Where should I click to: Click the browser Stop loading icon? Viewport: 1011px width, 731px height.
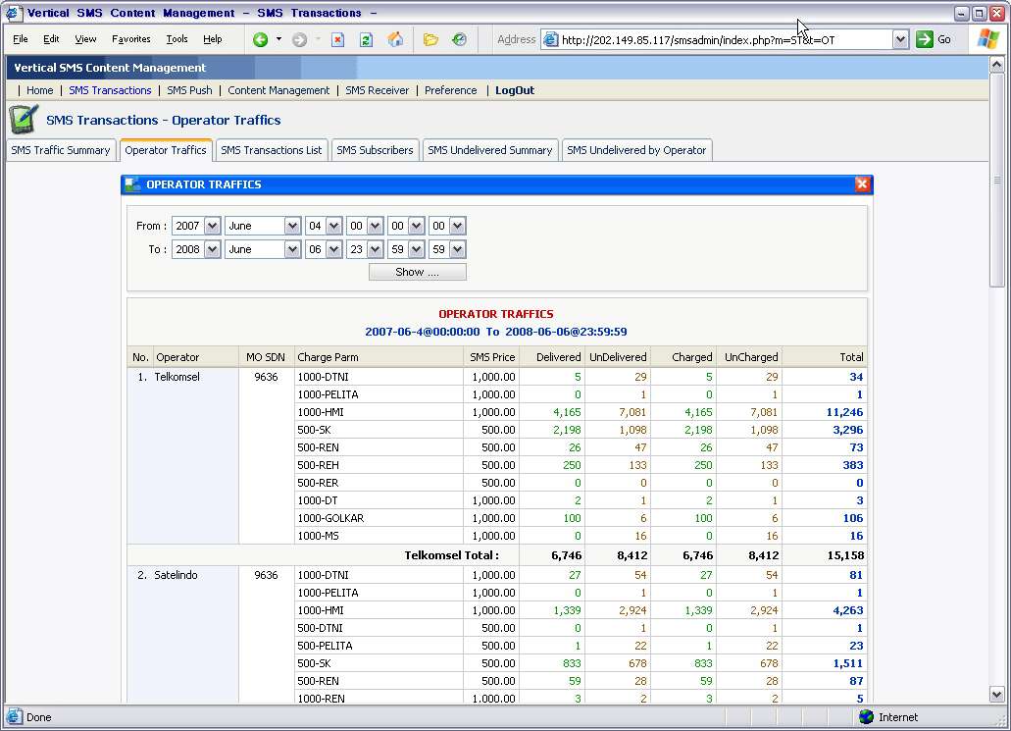(337, 40)
